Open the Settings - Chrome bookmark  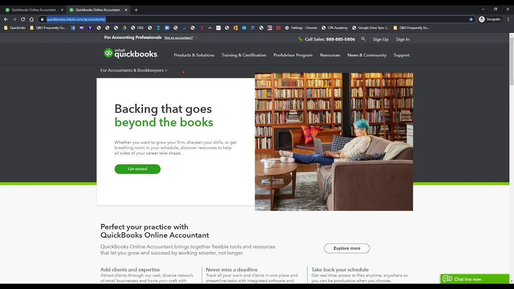(x=301, y=28)
